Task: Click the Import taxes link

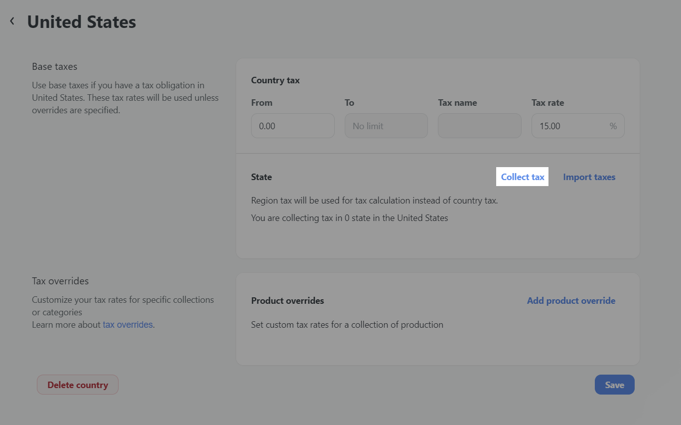Action: (589, 177)
